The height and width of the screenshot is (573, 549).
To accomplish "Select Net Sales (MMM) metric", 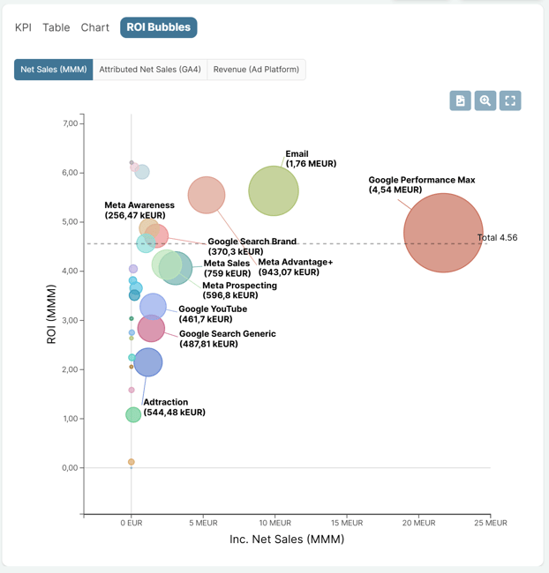I will click(x=54, y=70).
